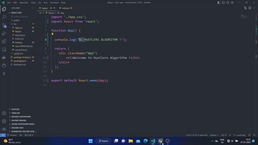Open the Extensions view icon
This screenshot has height=145, width=258.
point(4,41)
